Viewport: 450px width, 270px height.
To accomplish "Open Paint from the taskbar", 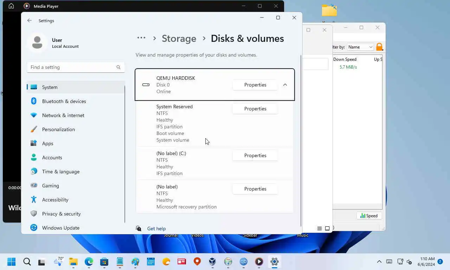I will tap(135, 262).
